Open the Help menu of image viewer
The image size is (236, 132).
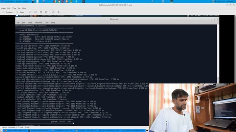pyautogui.click(x=24, y=8)
